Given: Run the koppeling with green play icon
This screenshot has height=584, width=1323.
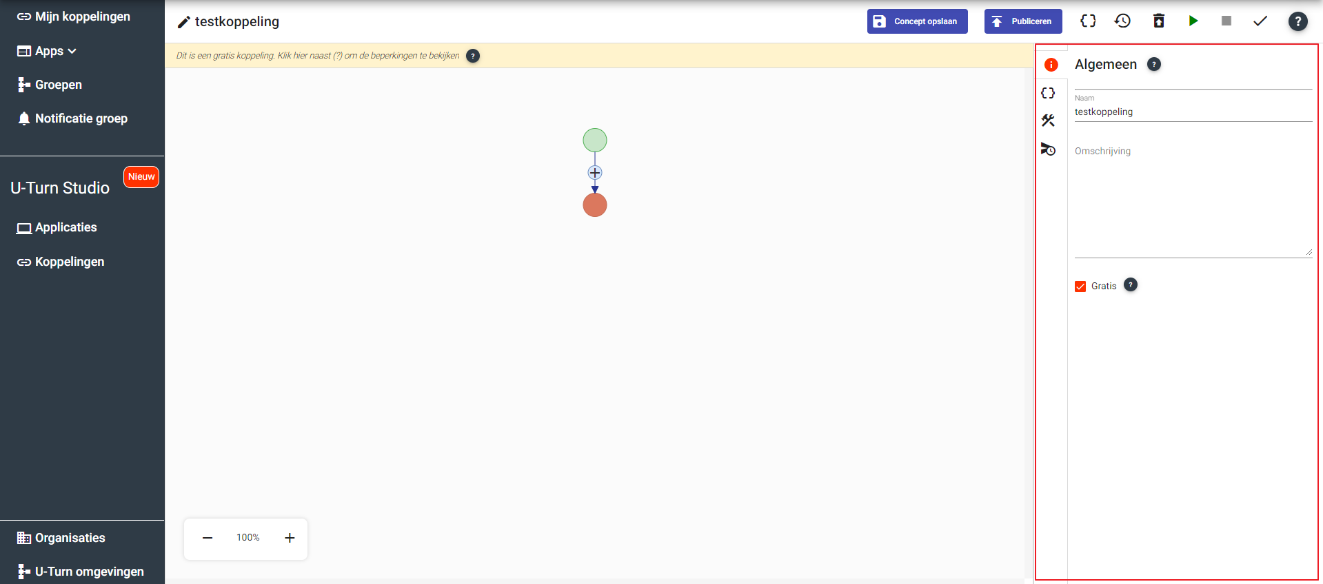Looking at the screenshot, I should 1193,21.
